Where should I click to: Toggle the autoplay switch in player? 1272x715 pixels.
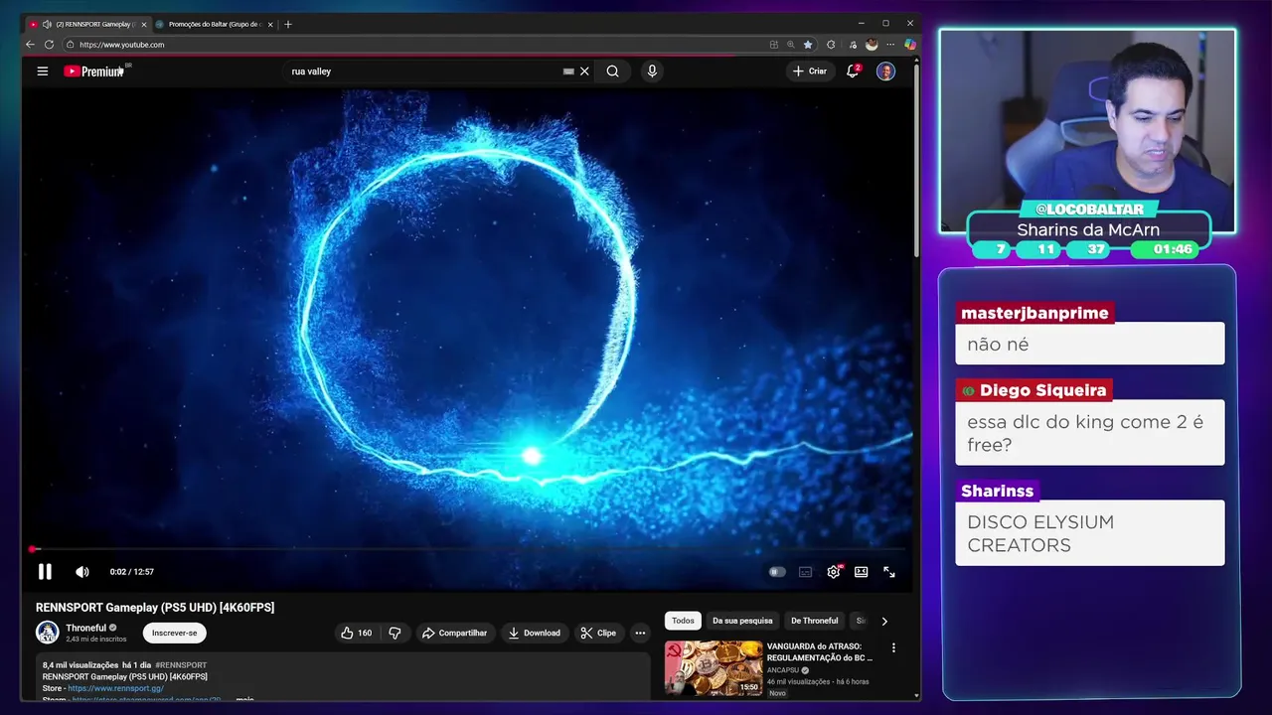tap(777, 572)
